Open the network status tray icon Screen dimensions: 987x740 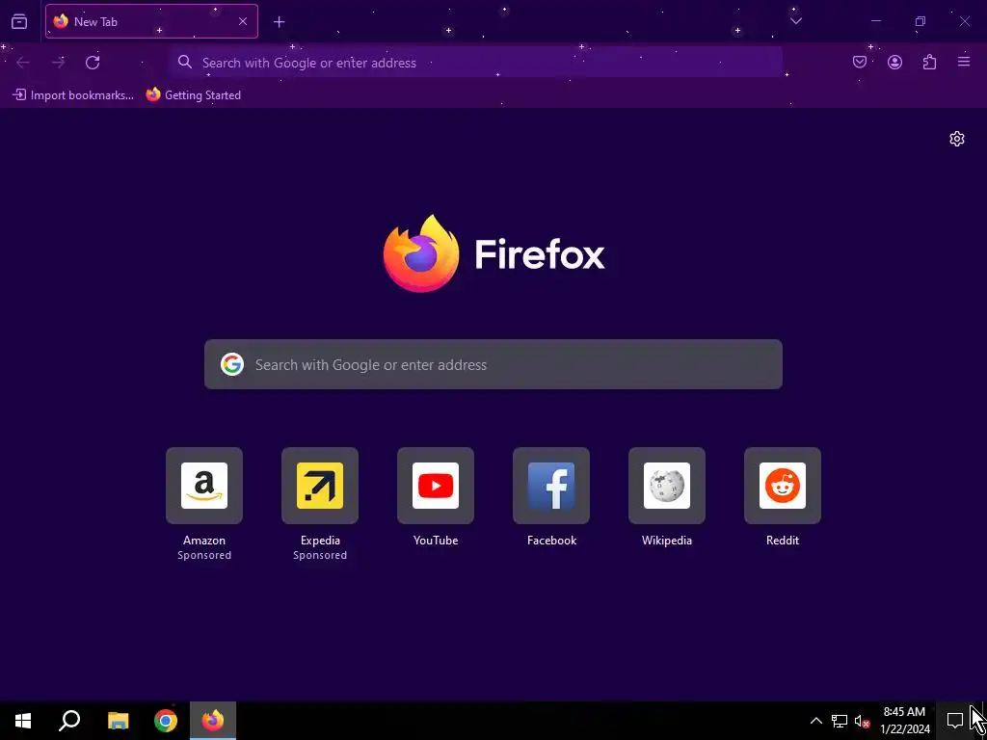tap(840, 721)
